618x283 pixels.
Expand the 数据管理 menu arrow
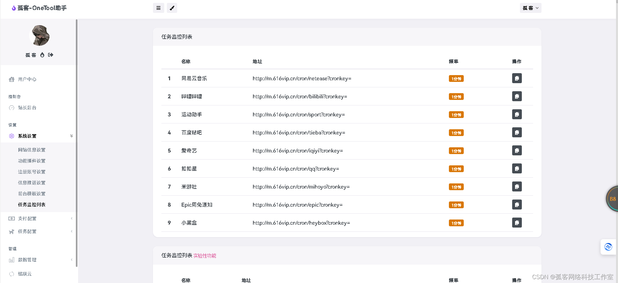coord(72,260)
